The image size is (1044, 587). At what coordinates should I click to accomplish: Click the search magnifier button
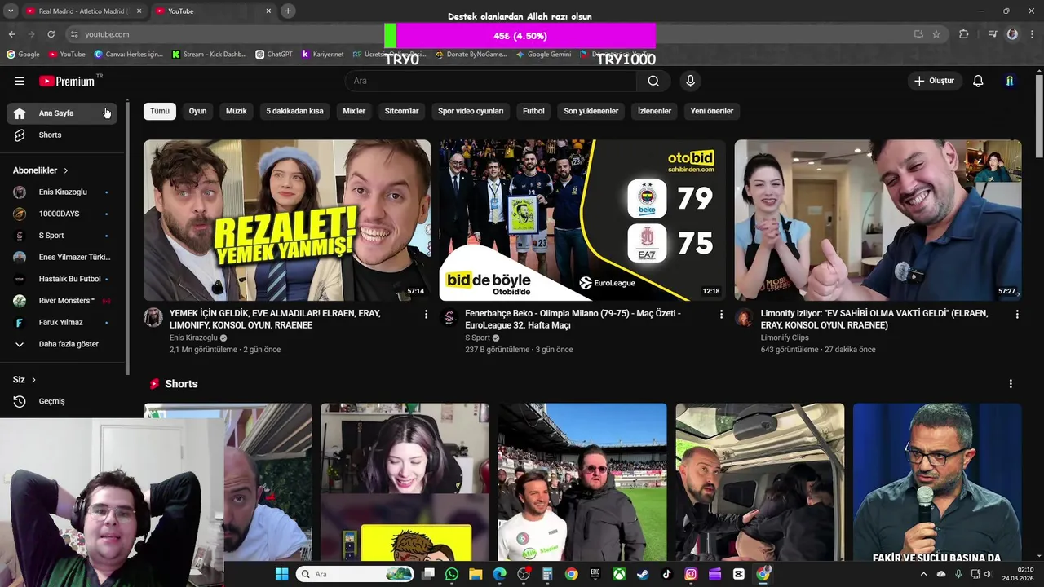click(x=653, y=81)
